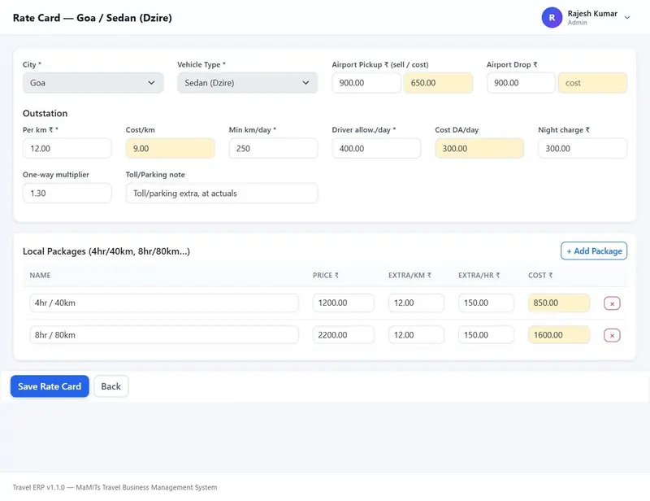Open the City dropdown showing Goa

pos(93,83)
